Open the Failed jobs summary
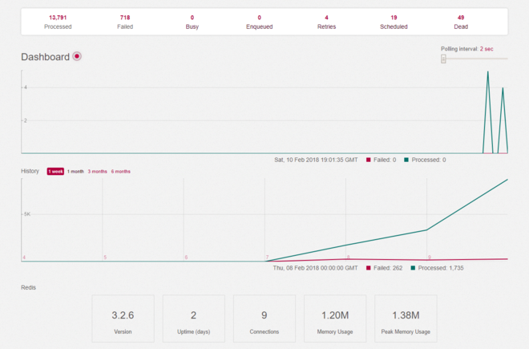 click(125, 22)
